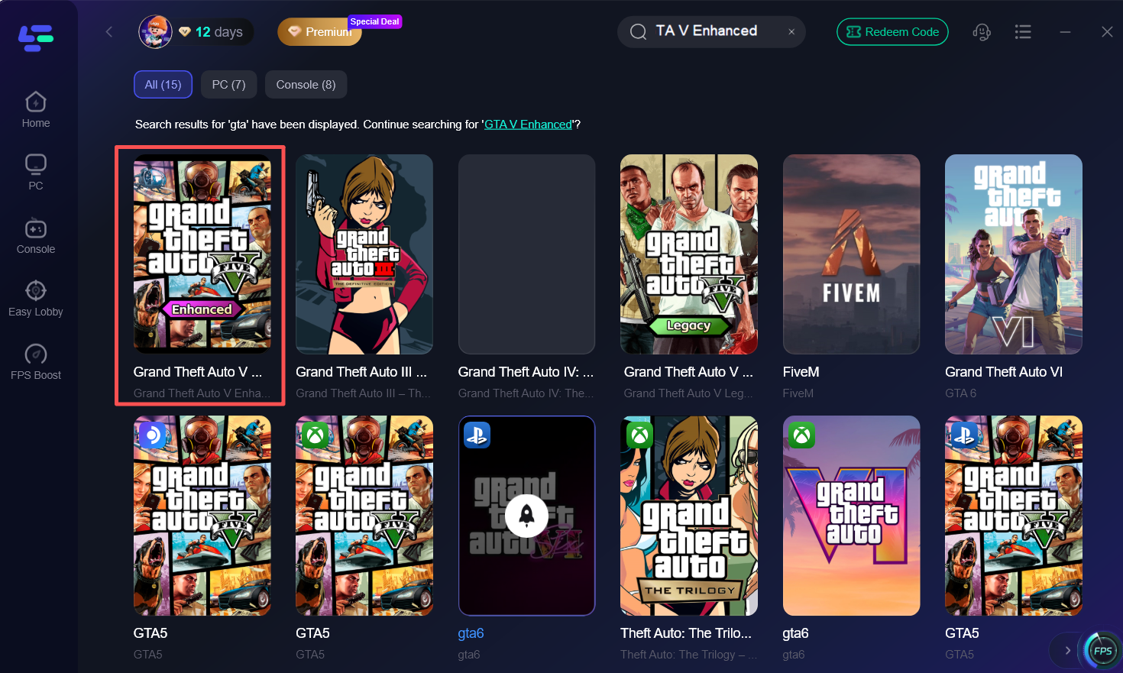Click the 'Grand Theft Auto VI' title text
Viewport: 1123px width, 673px height.
(1004, 372)
